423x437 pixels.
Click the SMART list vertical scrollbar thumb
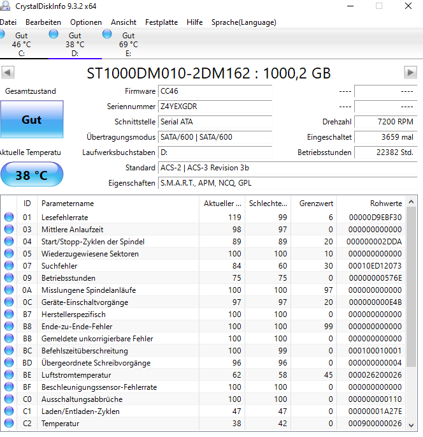[x=412, y=287]
